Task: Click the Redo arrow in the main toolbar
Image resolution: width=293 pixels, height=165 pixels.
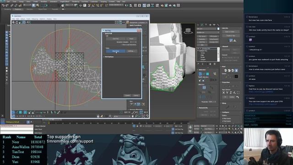Action: point(7,5)
